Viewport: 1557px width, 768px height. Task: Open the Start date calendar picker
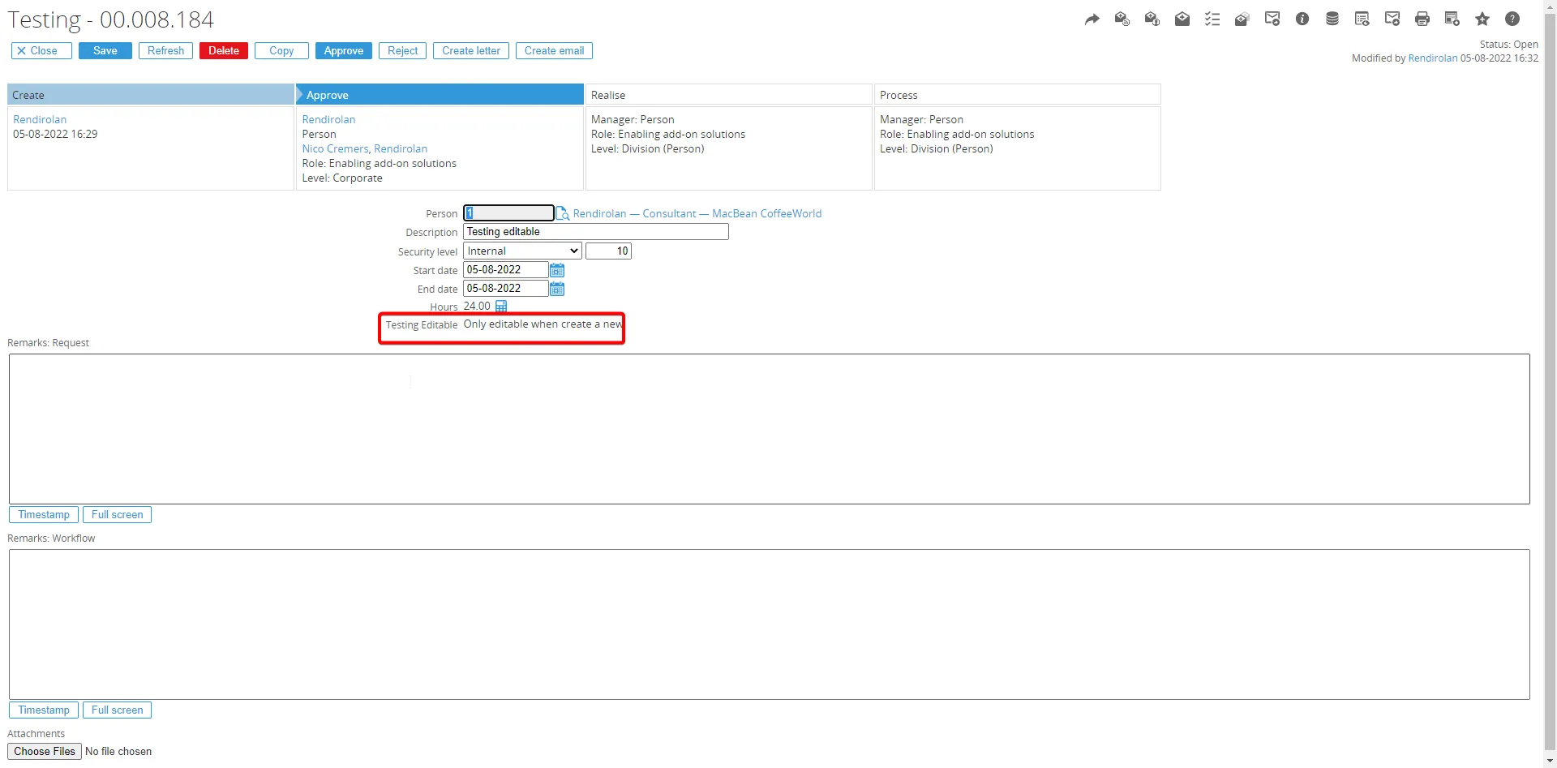(x=557, y=270)
